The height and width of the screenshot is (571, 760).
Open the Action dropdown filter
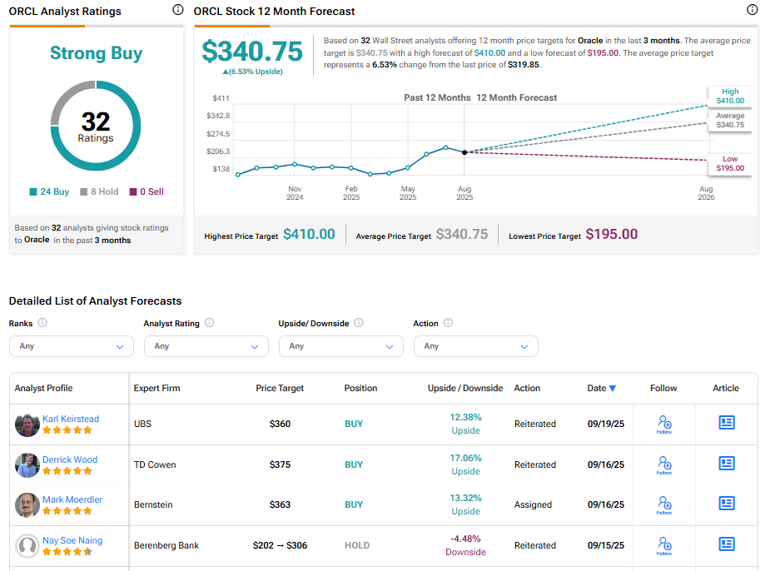(475, 346)
